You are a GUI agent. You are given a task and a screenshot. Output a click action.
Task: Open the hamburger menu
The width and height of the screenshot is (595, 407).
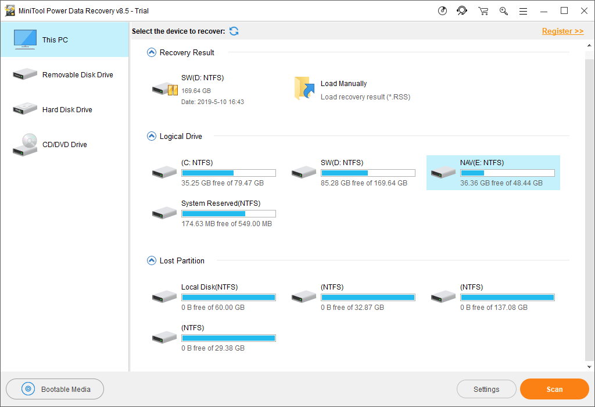pyautogui.click(x=523, y=10)
